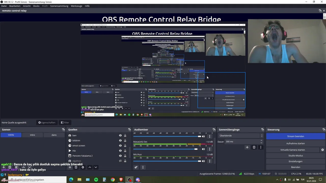The height and width of the screenshot is (183, 326).
Task: Open the Werkzeuge menu
Action: pyautogui.click(x=77, y=6)
